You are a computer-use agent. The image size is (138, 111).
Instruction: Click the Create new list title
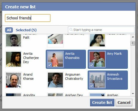20,7
